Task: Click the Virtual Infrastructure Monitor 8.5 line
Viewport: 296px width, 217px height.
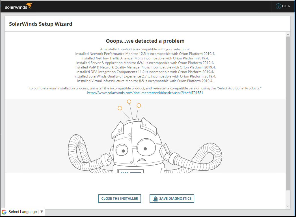Action: pyautogui.click(x=145, y=81)
